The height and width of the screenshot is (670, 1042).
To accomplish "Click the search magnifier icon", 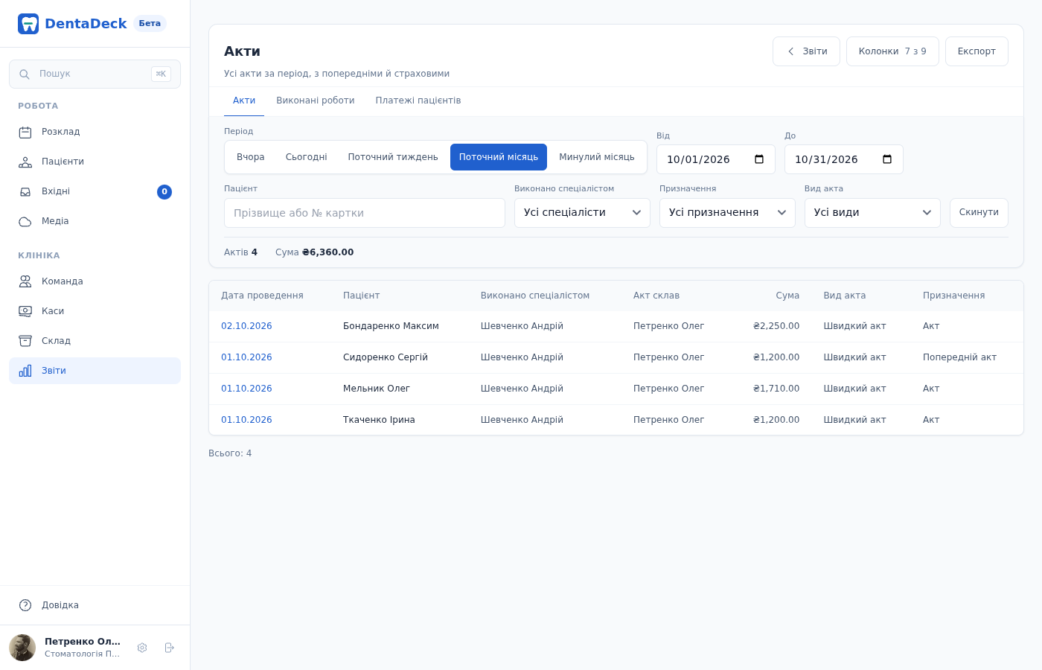I will click(x=25, y=74).
